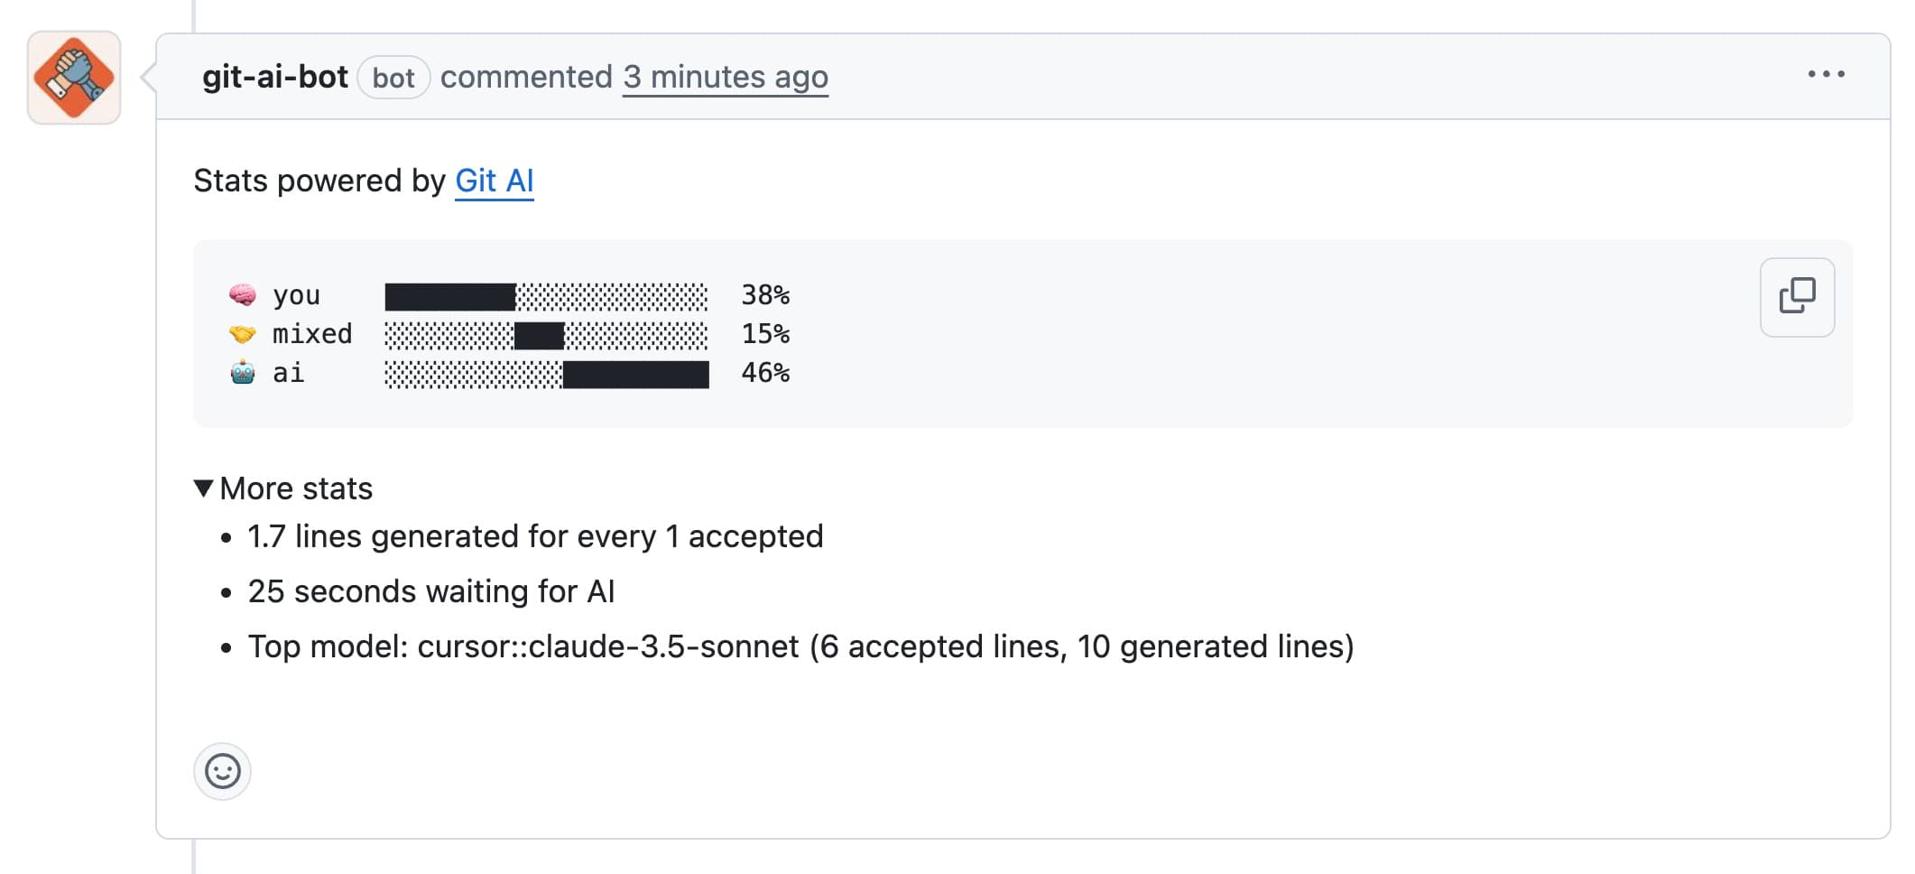
Task: Open the three-dot comment options menu
Action: (x=1826, y=75)
